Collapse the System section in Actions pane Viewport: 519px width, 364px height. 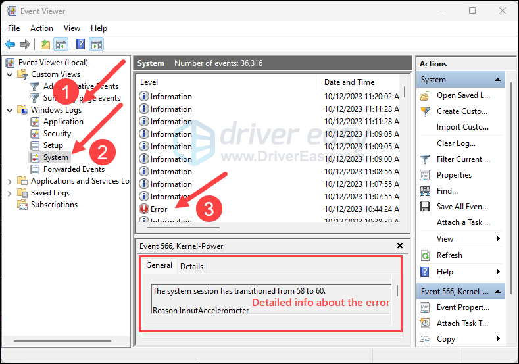pyautogui.click(x=497, y=80)
